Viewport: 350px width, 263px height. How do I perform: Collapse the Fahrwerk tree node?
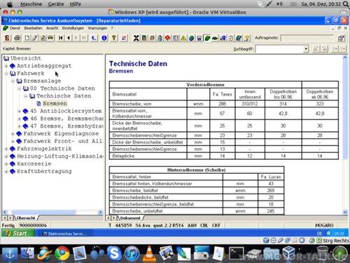(6, 74)
